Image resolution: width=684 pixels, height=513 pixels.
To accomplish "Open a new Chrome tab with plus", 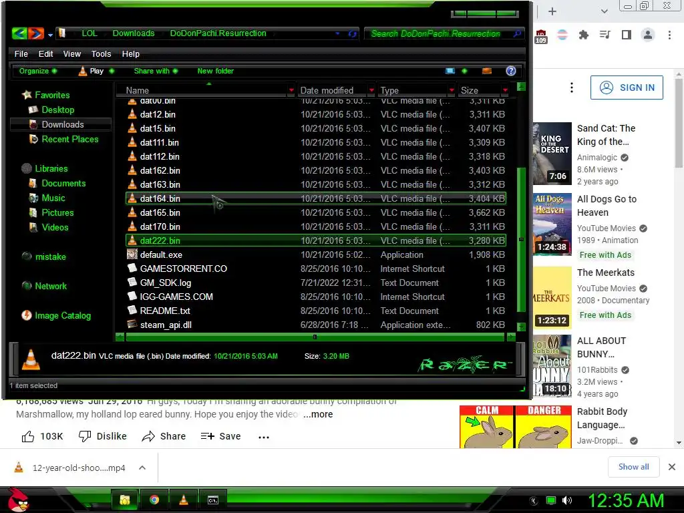I will [x=552, y=11].
